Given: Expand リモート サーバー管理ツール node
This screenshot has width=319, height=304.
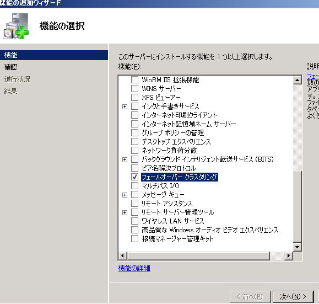Looking at the screenshot, I should click(x=125, y=213).
